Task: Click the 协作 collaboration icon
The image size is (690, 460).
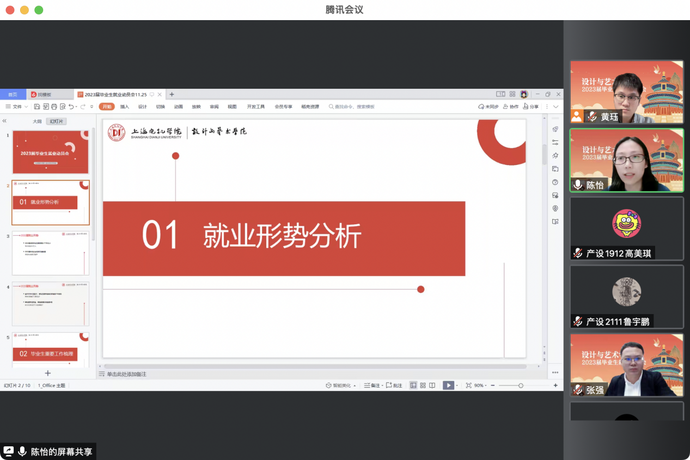Action: (510, 107)
